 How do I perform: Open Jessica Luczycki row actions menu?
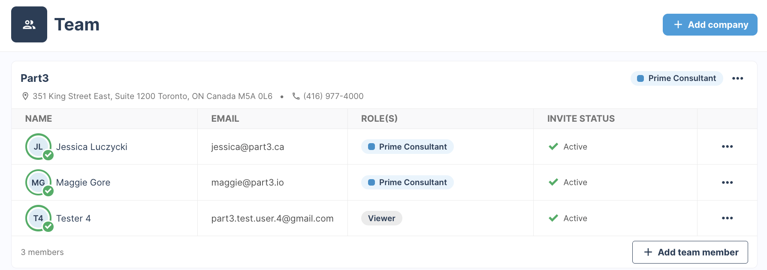tap(727, 147)
